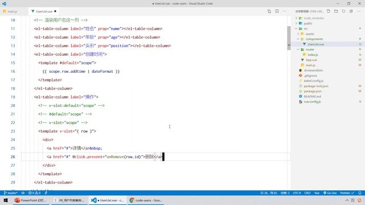Click the git icon beside .gitignore

pyautogui.click(x=301, y=76)
